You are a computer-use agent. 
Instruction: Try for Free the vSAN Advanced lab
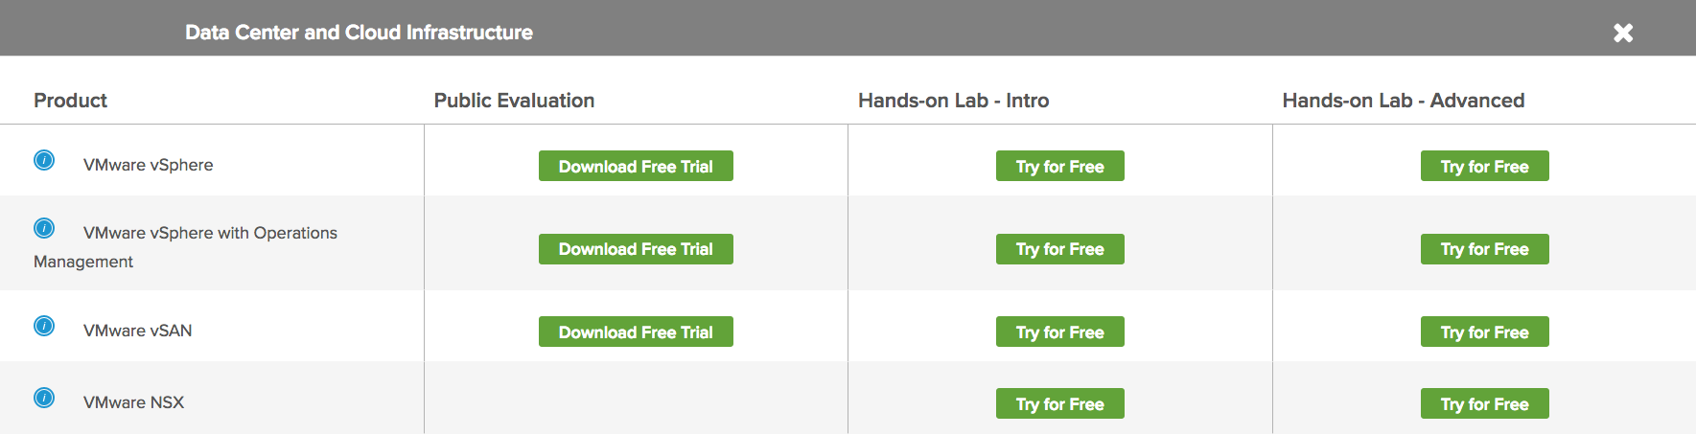pyautogui.click(x=1484, y=332)
